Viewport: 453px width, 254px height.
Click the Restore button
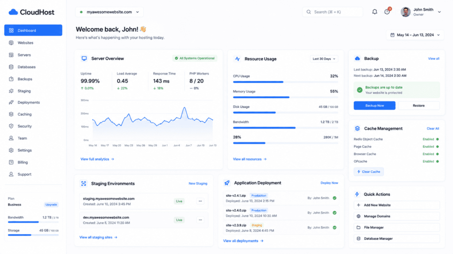[418, 105]
